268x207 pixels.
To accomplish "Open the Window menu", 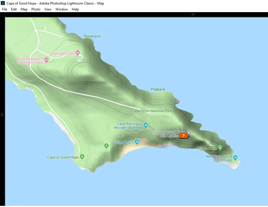I will tap(62, 9).
